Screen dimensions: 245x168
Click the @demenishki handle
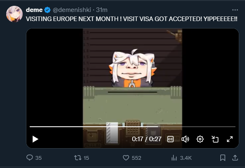pos(72,10)
